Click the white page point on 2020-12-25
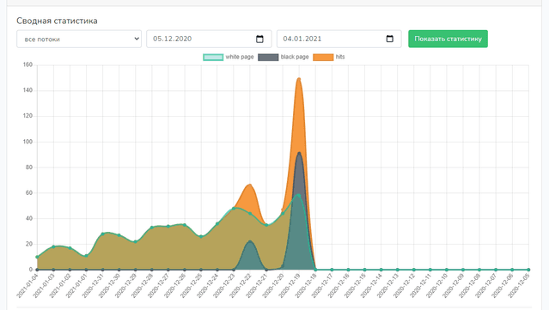 201,236
